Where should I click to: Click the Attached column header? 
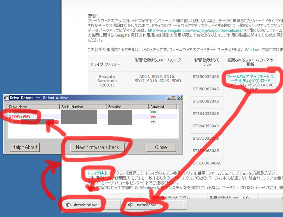(163, 107)
